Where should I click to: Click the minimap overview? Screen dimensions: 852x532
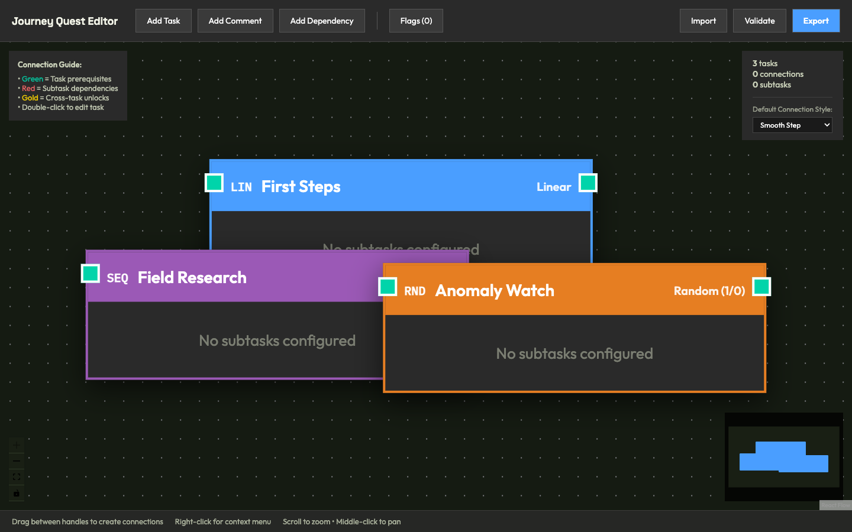coord(783,456)
